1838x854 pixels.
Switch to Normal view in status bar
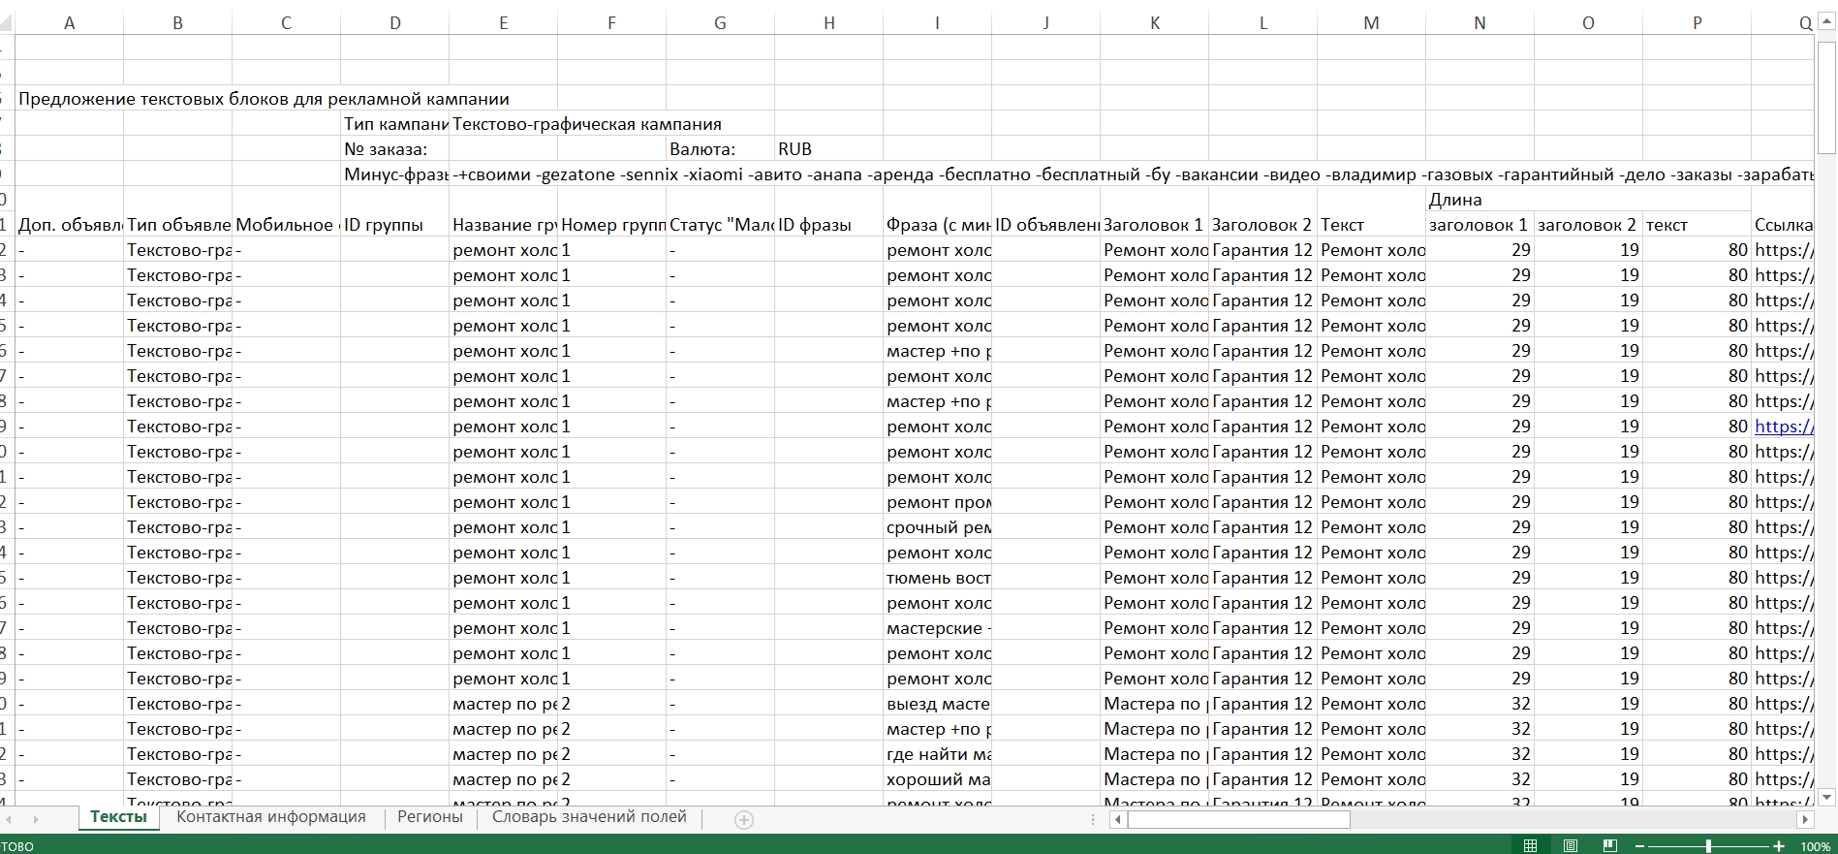coord(1530,846)
